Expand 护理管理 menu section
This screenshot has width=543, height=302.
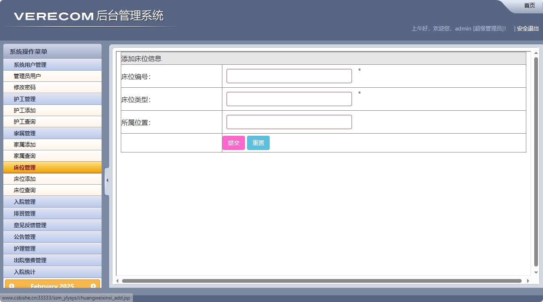(x=52, y=249)
